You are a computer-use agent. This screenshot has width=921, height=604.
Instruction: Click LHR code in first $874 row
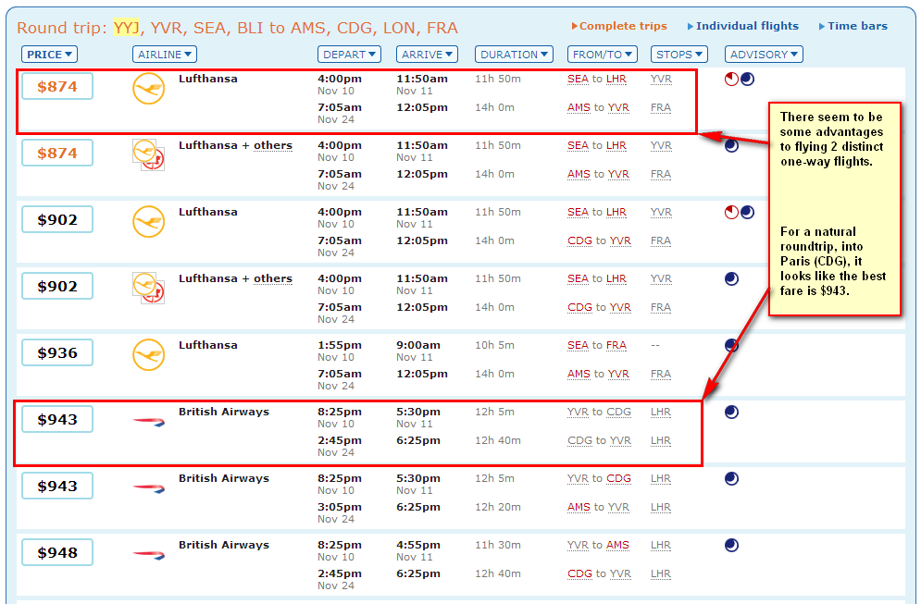616,80
